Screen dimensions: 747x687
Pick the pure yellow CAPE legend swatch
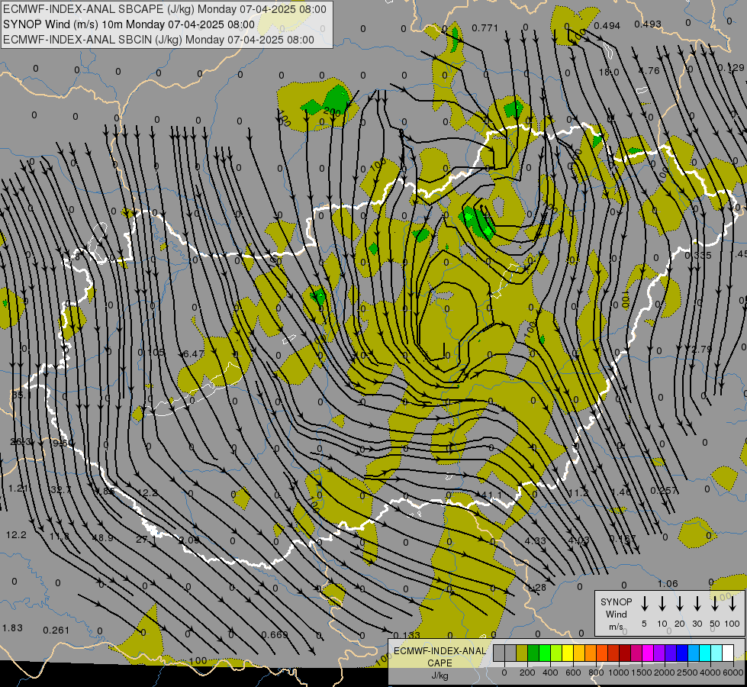tap(568, 653)
